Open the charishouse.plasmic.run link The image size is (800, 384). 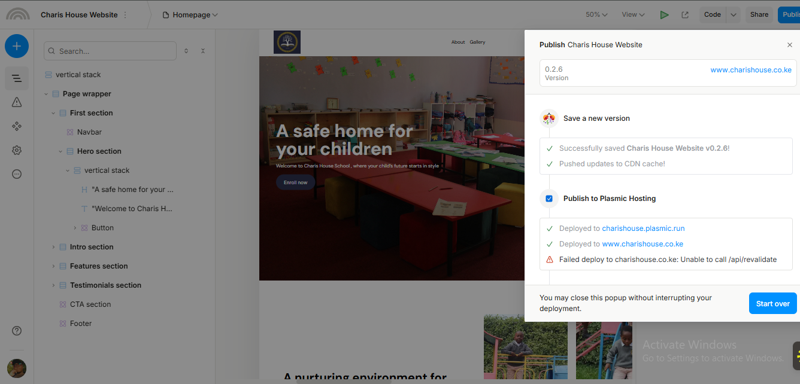tap(643, 228)
